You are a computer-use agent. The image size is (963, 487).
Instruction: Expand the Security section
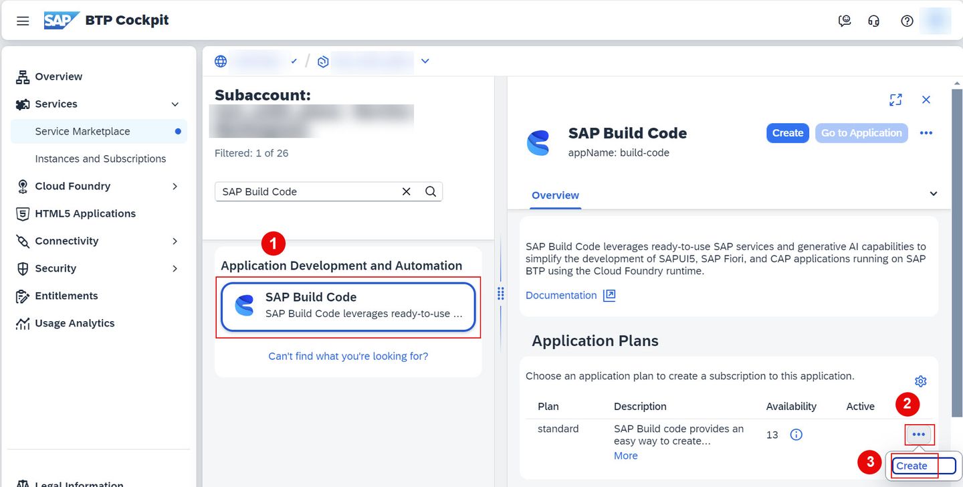tap(175, 268)
